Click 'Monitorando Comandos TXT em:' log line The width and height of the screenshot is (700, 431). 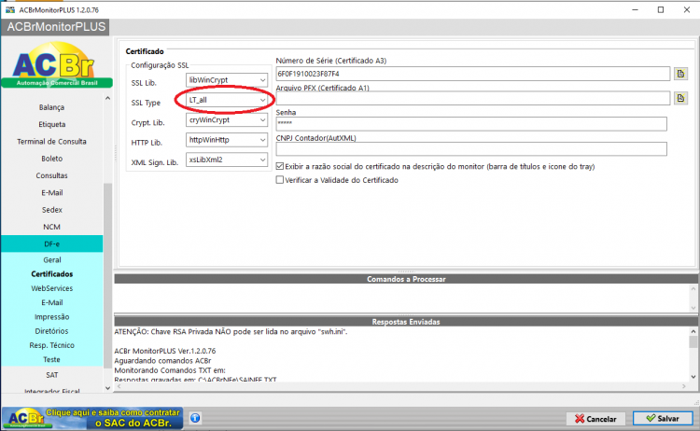click(170, 370)
